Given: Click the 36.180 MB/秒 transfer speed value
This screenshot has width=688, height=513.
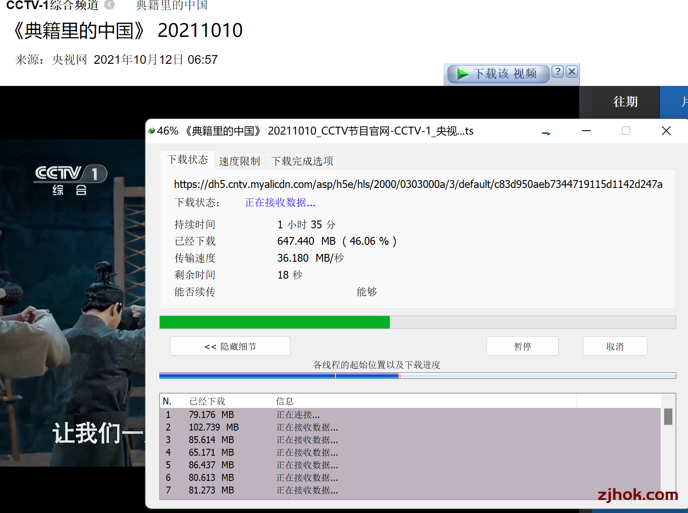Looking at the screenshot, I should tap(311, 258).
